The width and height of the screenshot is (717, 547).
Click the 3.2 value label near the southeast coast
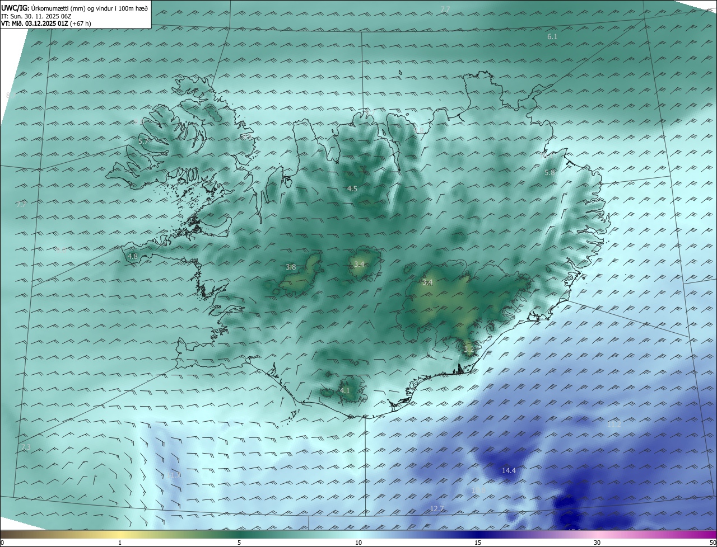[469, 350]
